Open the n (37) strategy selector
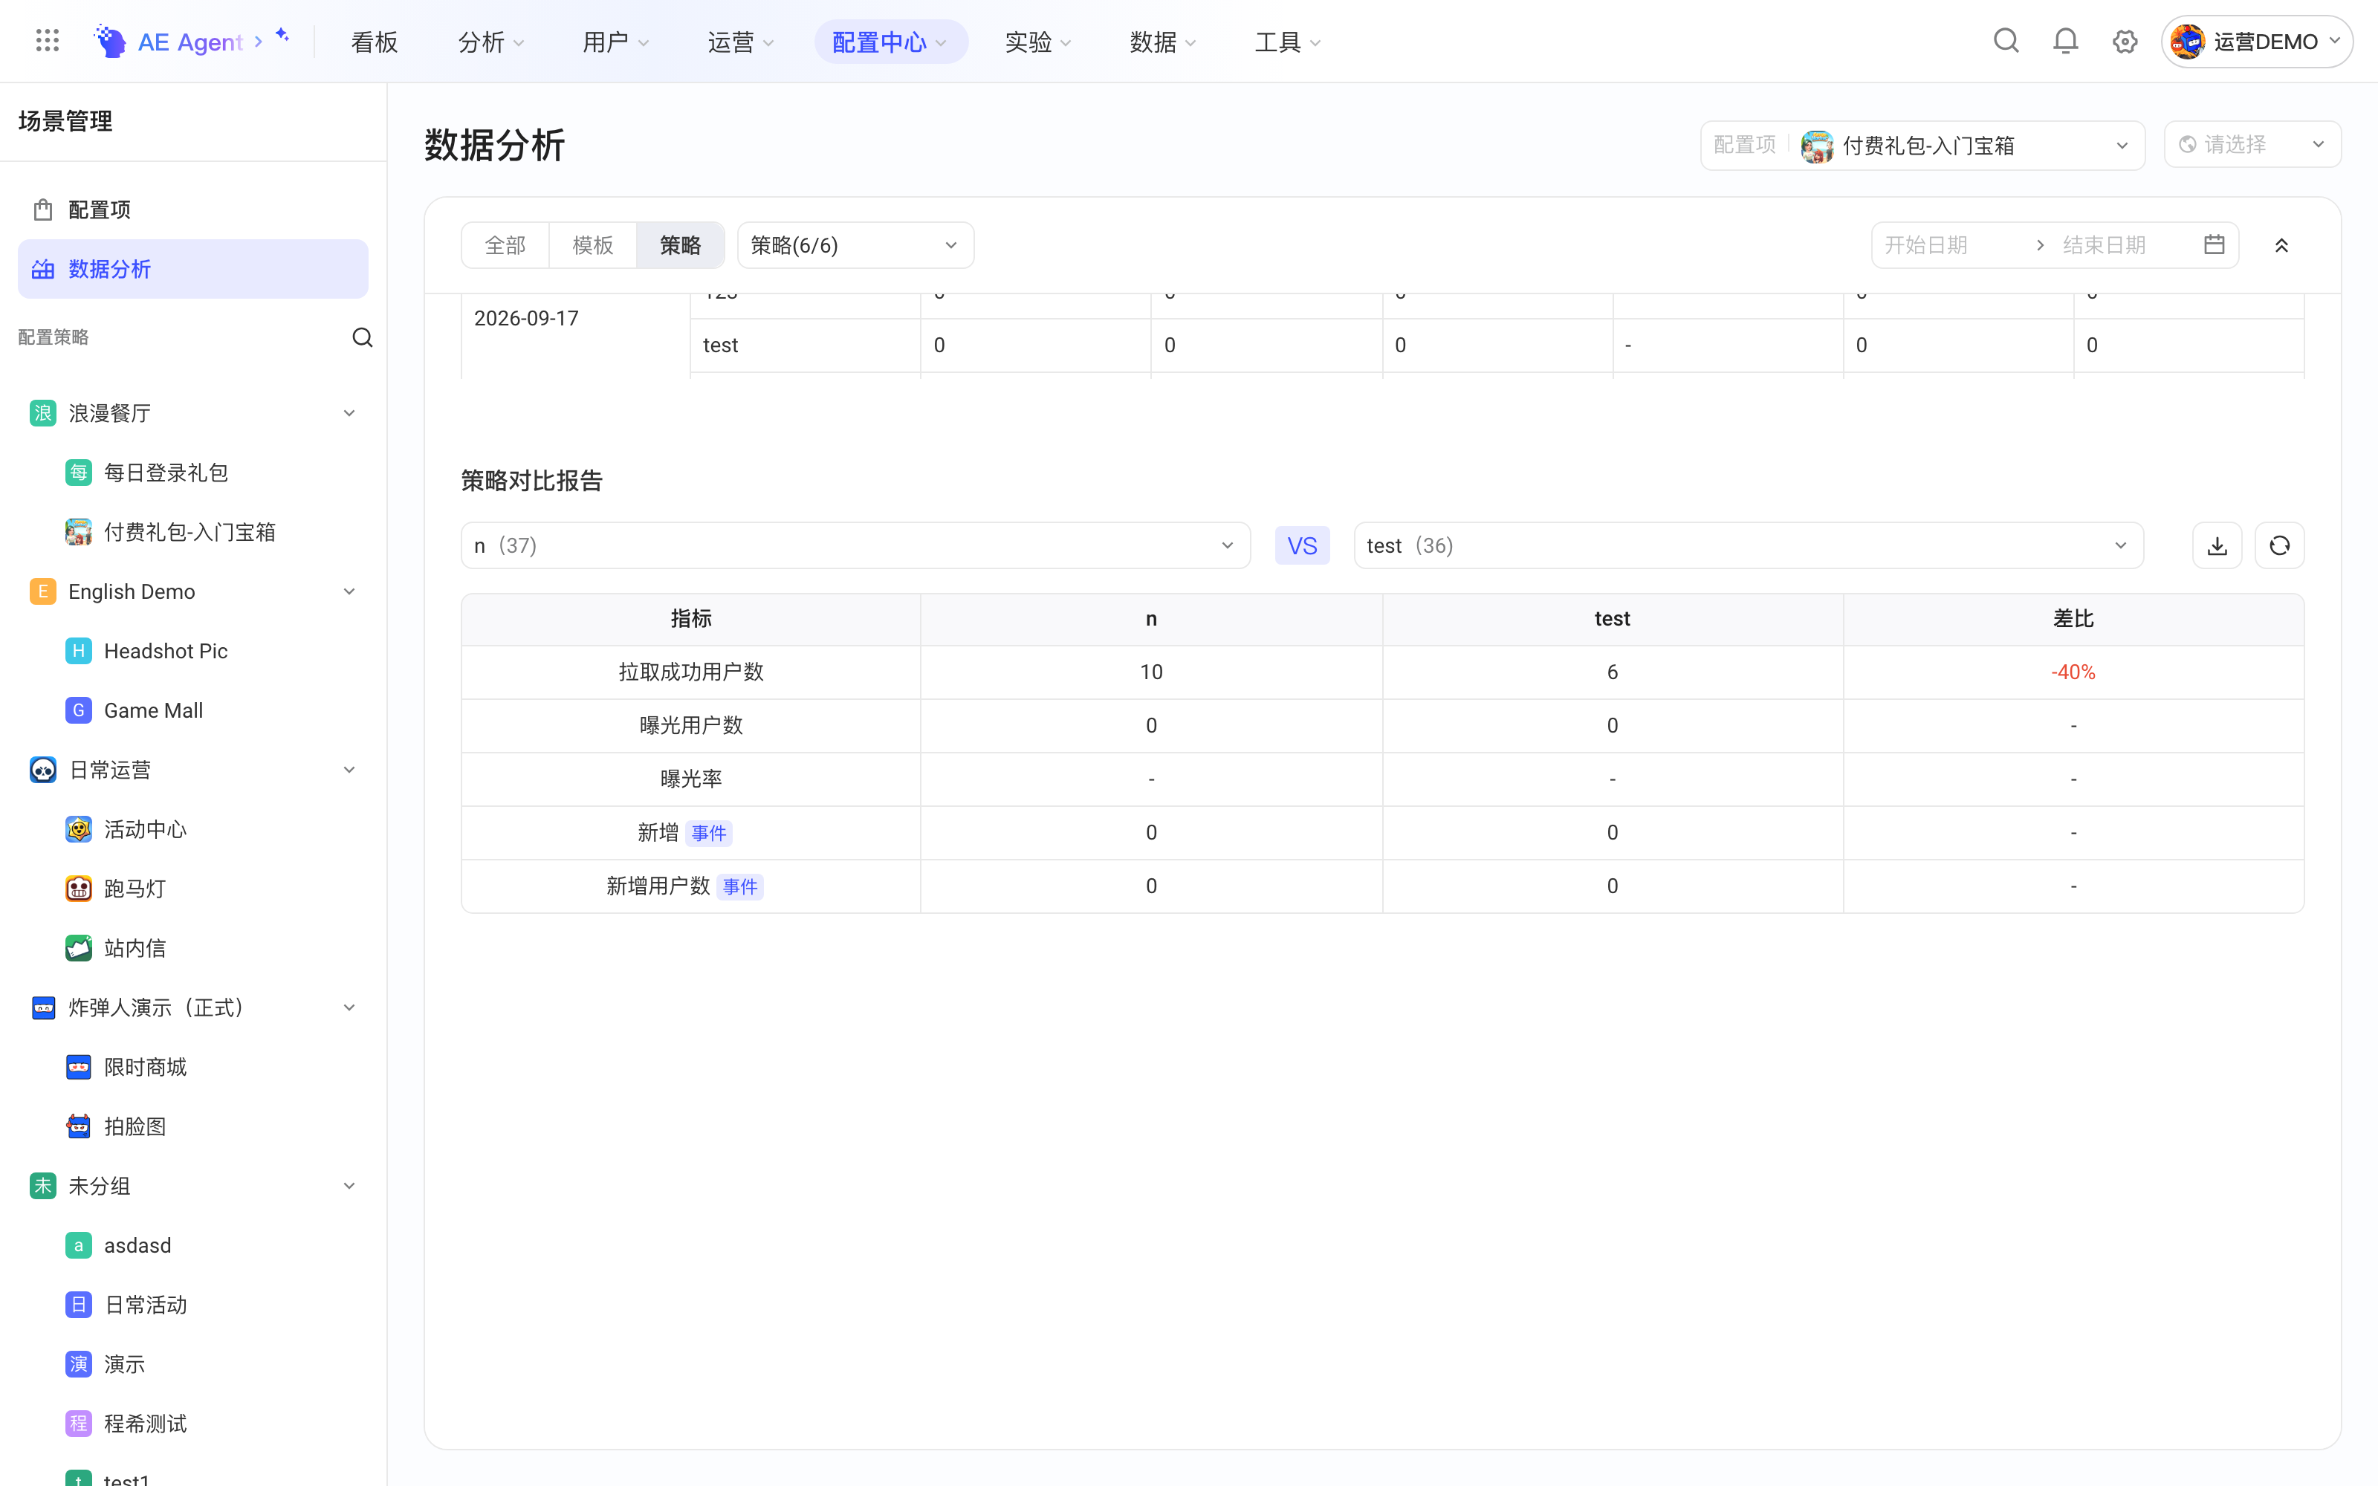Screen dimensions: 2378x1486 point(855,545)
